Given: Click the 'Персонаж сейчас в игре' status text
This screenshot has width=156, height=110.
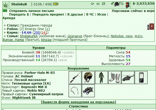Looking at the screenshot, I should pos(133,11).
